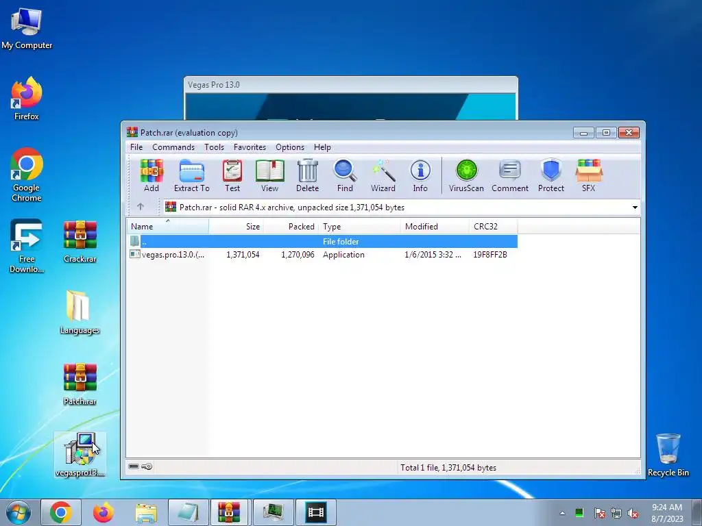Open the Comment tool

click(x=510, y=175)
